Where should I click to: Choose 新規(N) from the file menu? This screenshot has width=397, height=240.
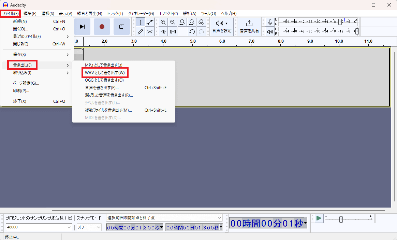click(37, 22)
